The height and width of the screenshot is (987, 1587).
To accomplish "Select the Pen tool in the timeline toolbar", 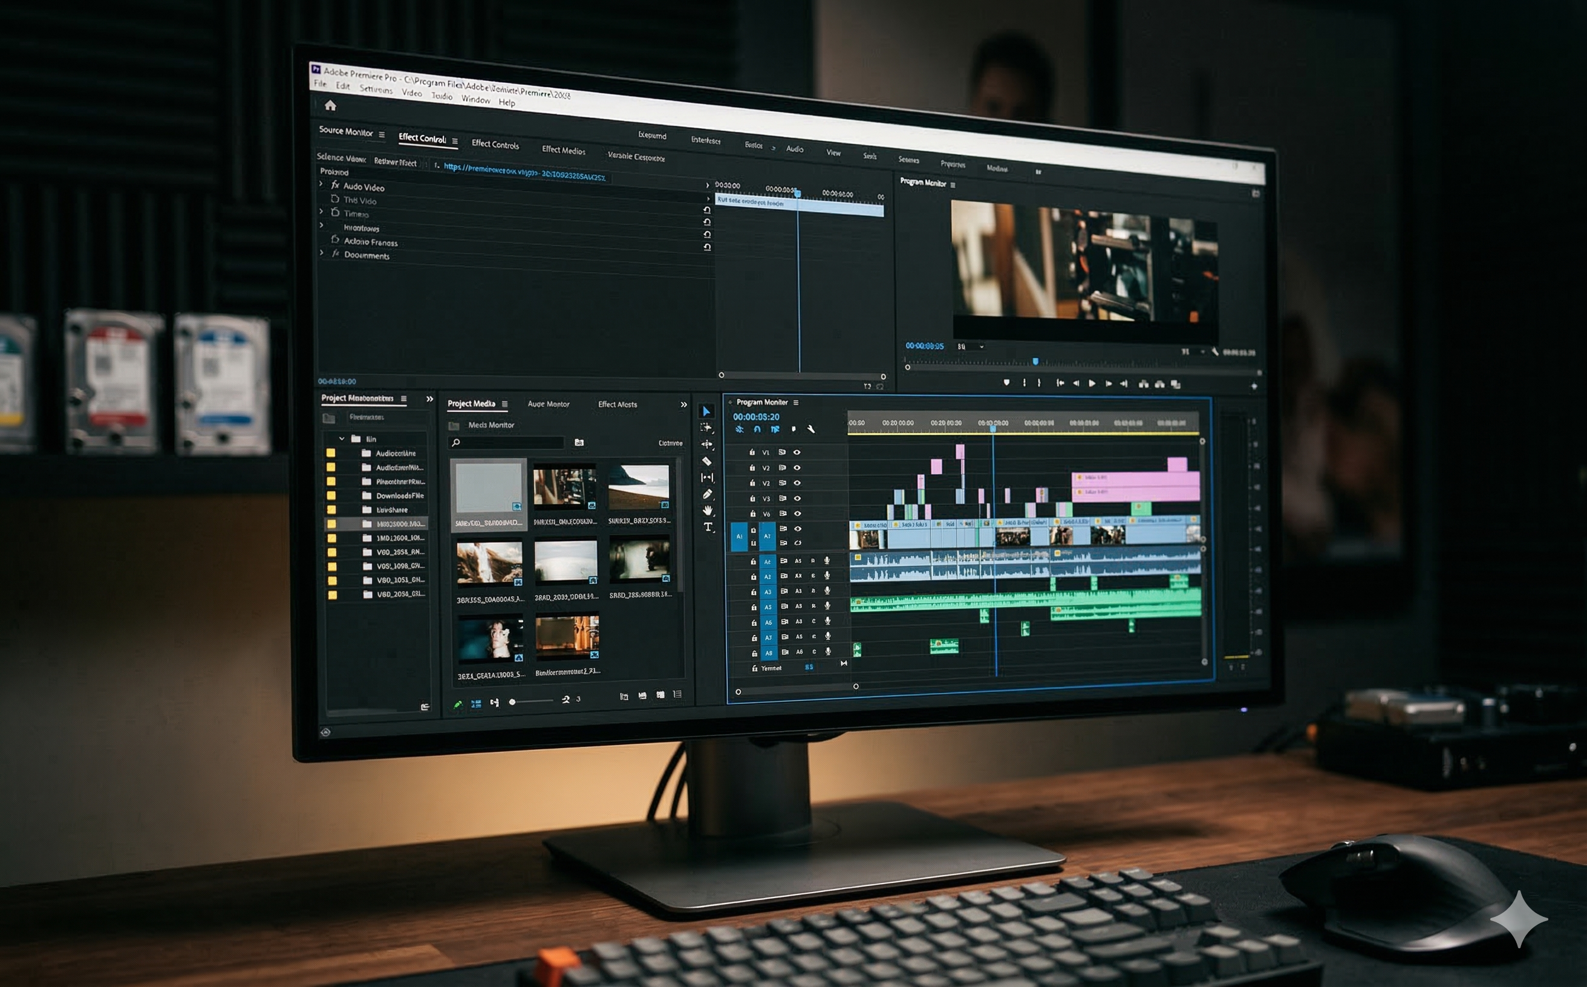I will point(707,494).
